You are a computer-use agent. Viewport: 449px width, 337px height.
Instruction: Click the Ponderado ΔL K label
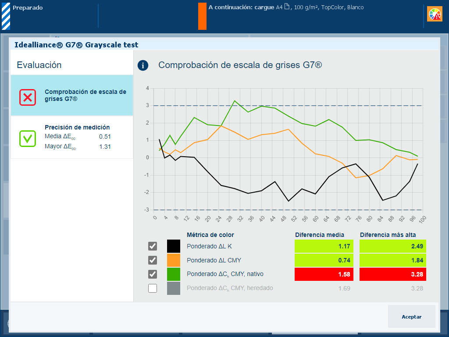pyautogui.click(x=209, y=246)
